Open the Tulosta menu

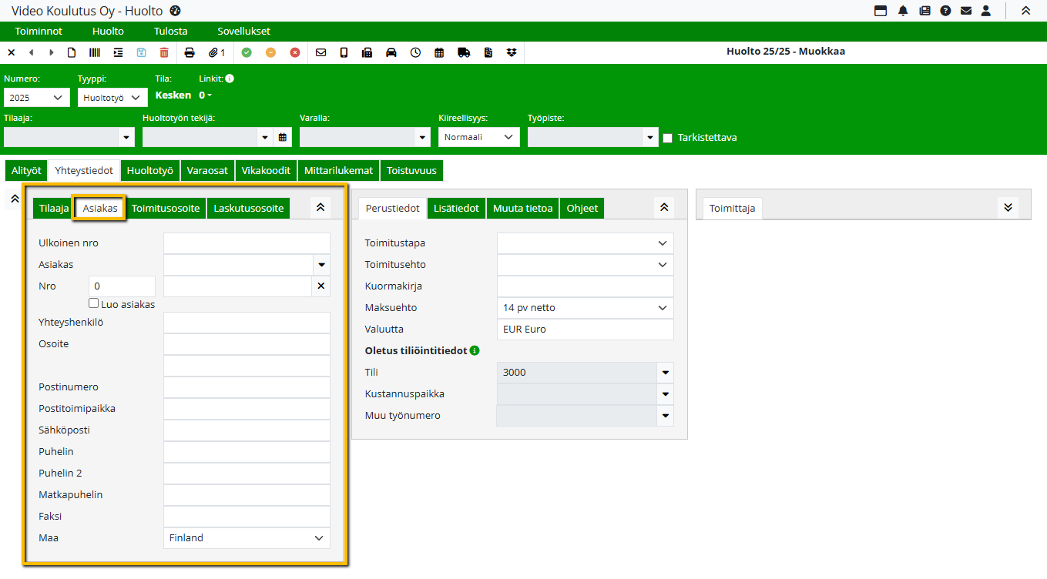(x=170, y=32)
